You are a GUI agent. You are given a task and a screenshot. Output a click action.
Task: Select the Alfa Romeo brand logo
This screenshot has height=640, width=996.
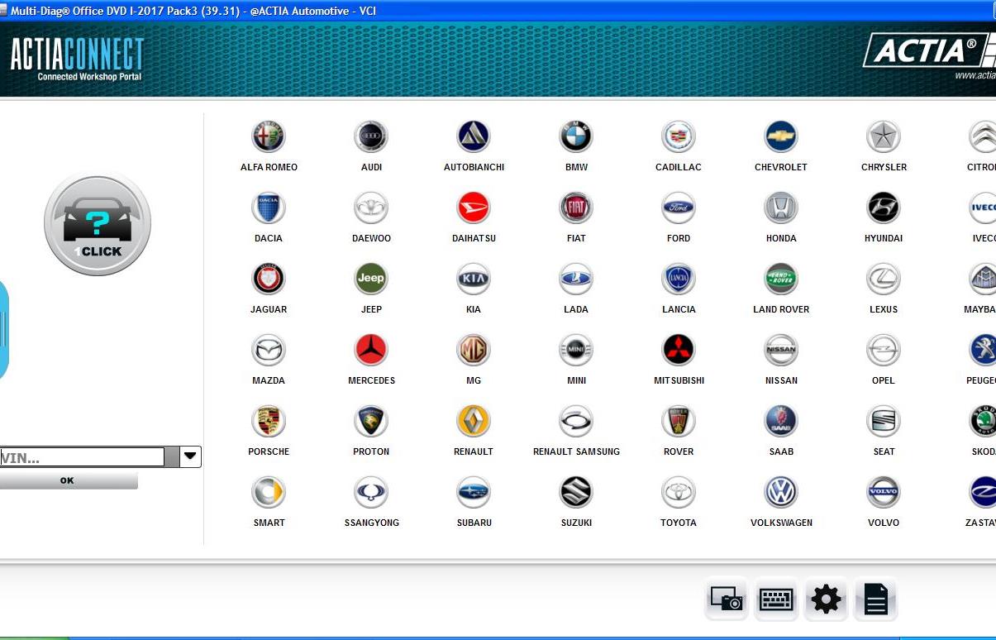pyautogui.click(x=269, y=136)
